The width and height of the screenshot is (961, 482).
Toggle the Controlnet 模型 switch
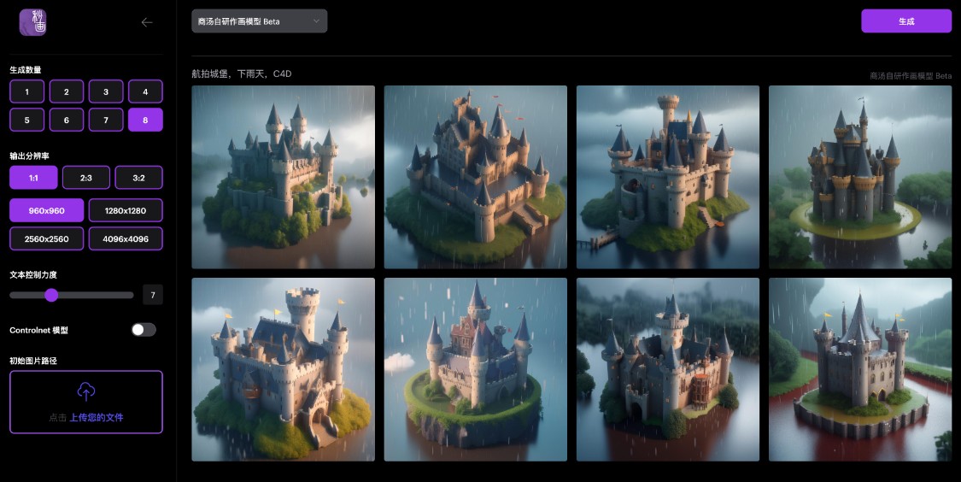pos(144,330)
